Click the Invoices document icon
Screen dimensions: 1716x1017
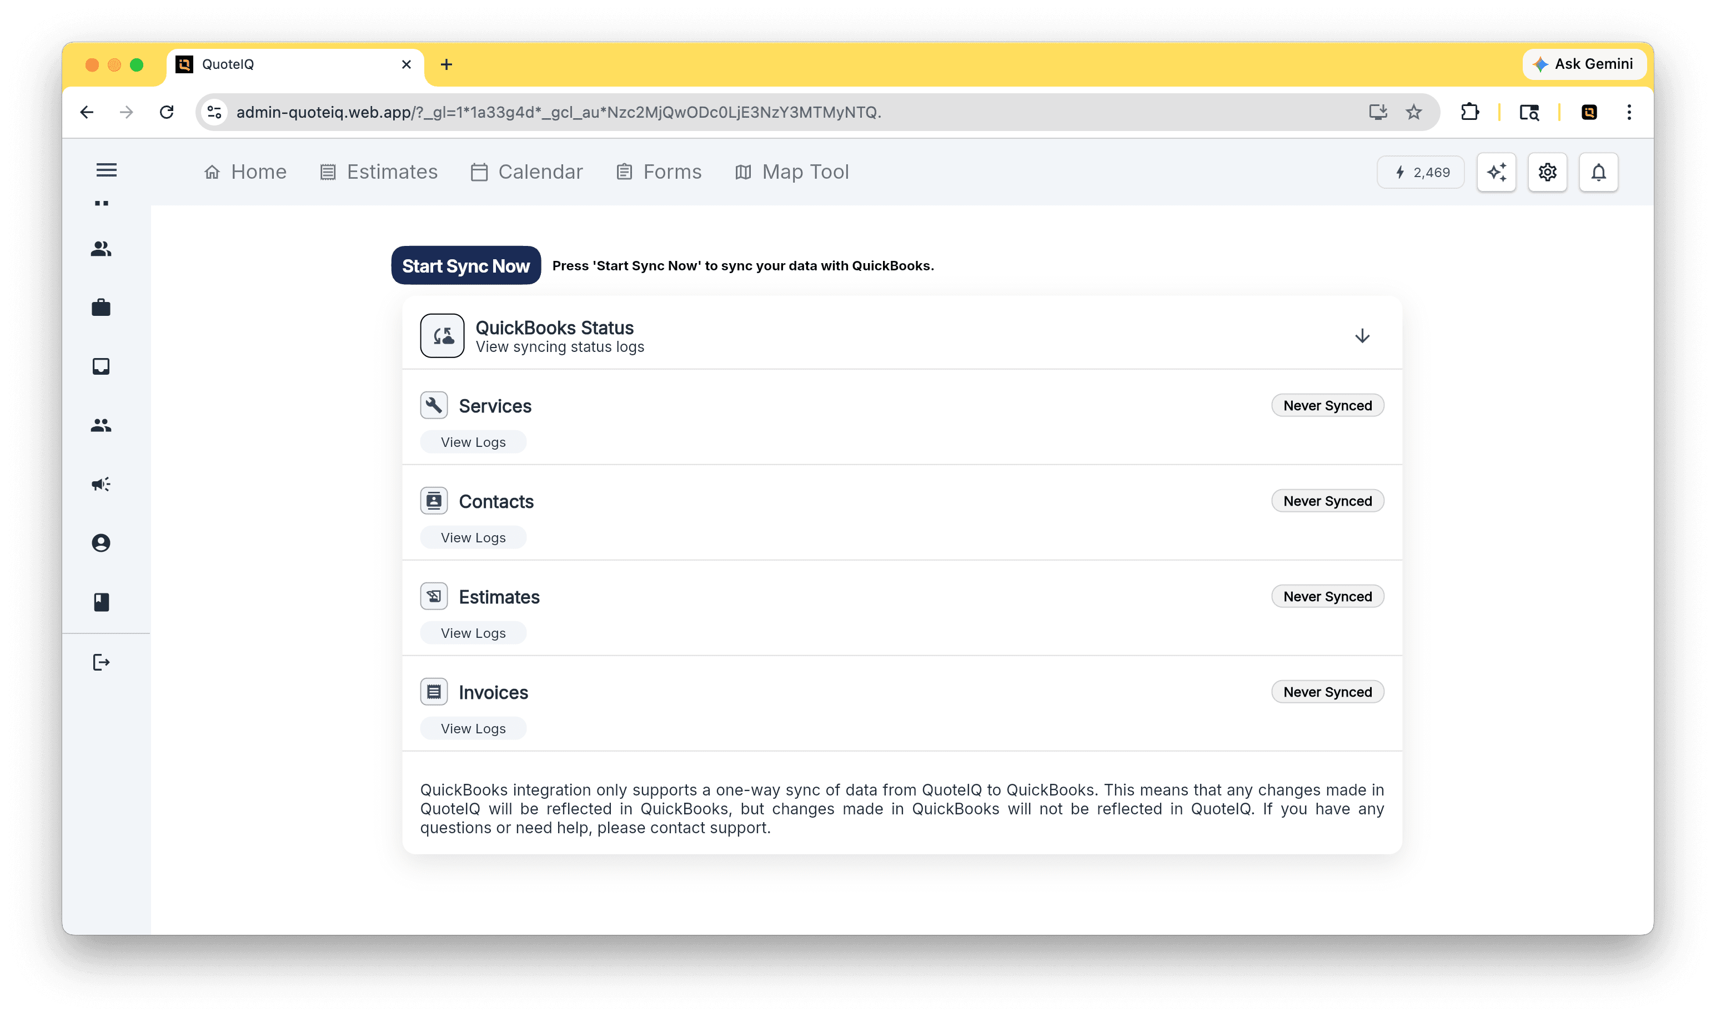[434, 692]
